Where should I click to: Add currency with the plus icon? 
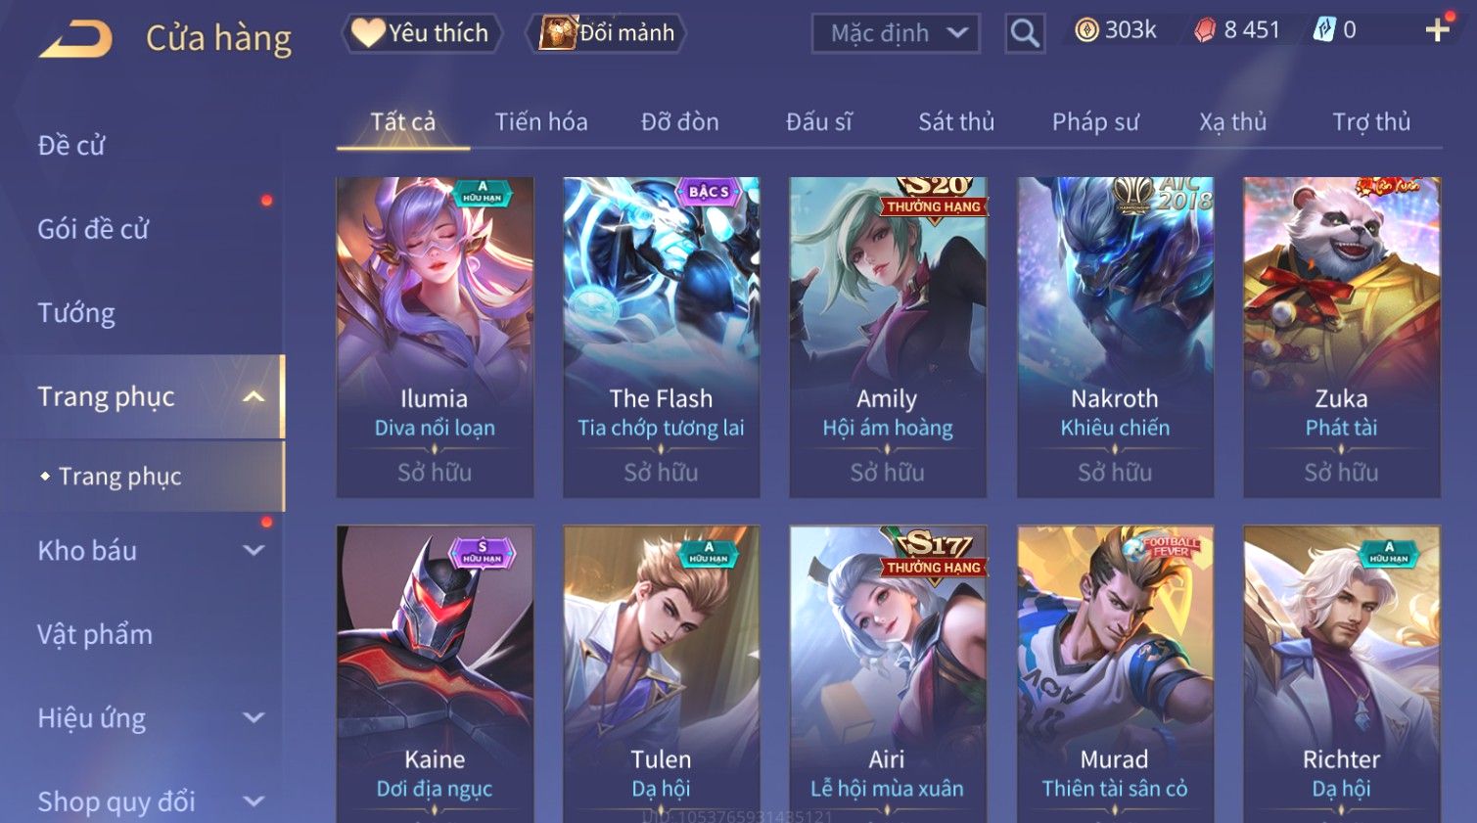point(1437,30)
